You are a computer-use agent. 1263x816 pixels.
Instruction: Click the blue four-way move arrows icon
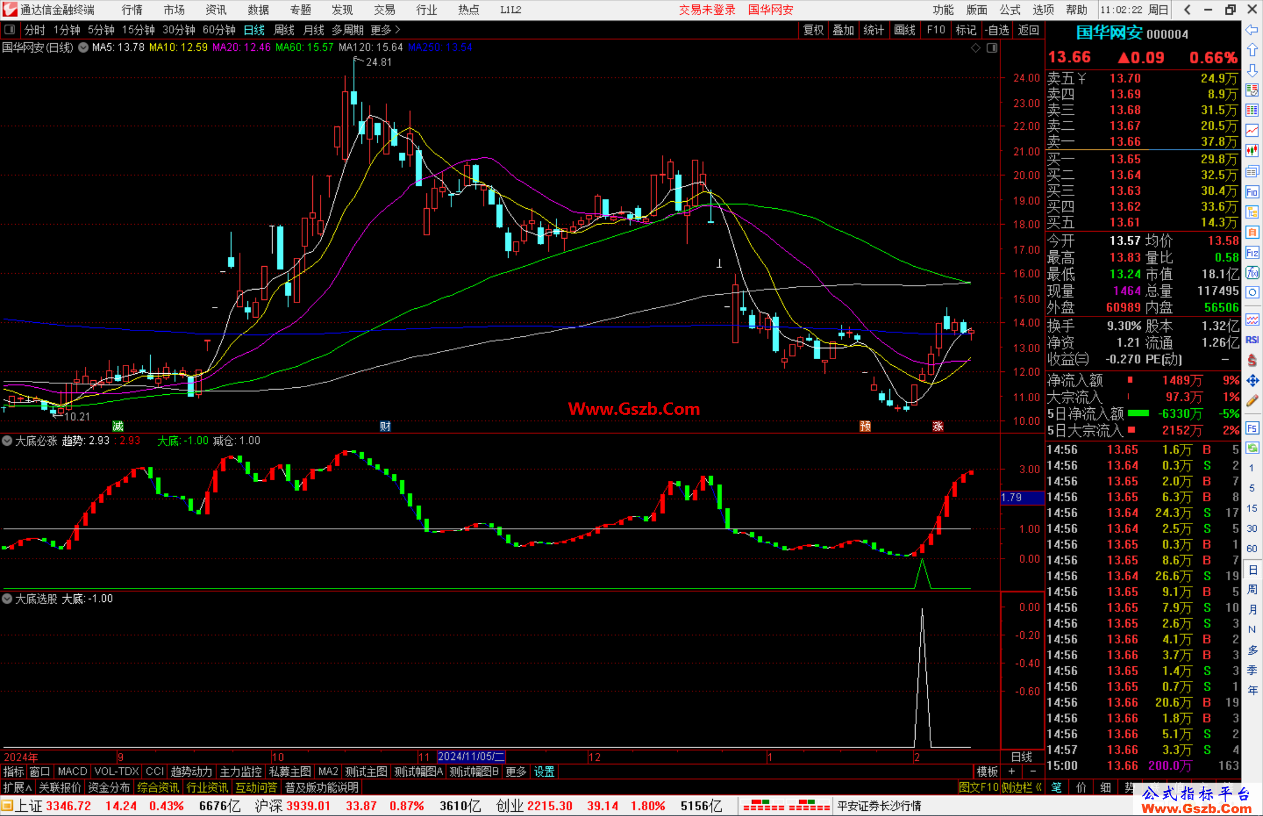(1252, 381)
